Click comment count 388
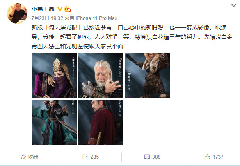Viewport: 240px width, 166px height. click(x=156, y=157)
